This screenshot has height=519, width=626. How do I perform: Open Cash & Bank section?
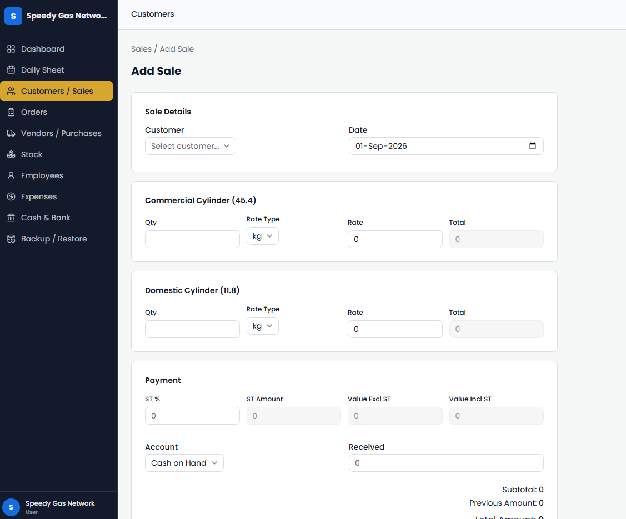56,218
